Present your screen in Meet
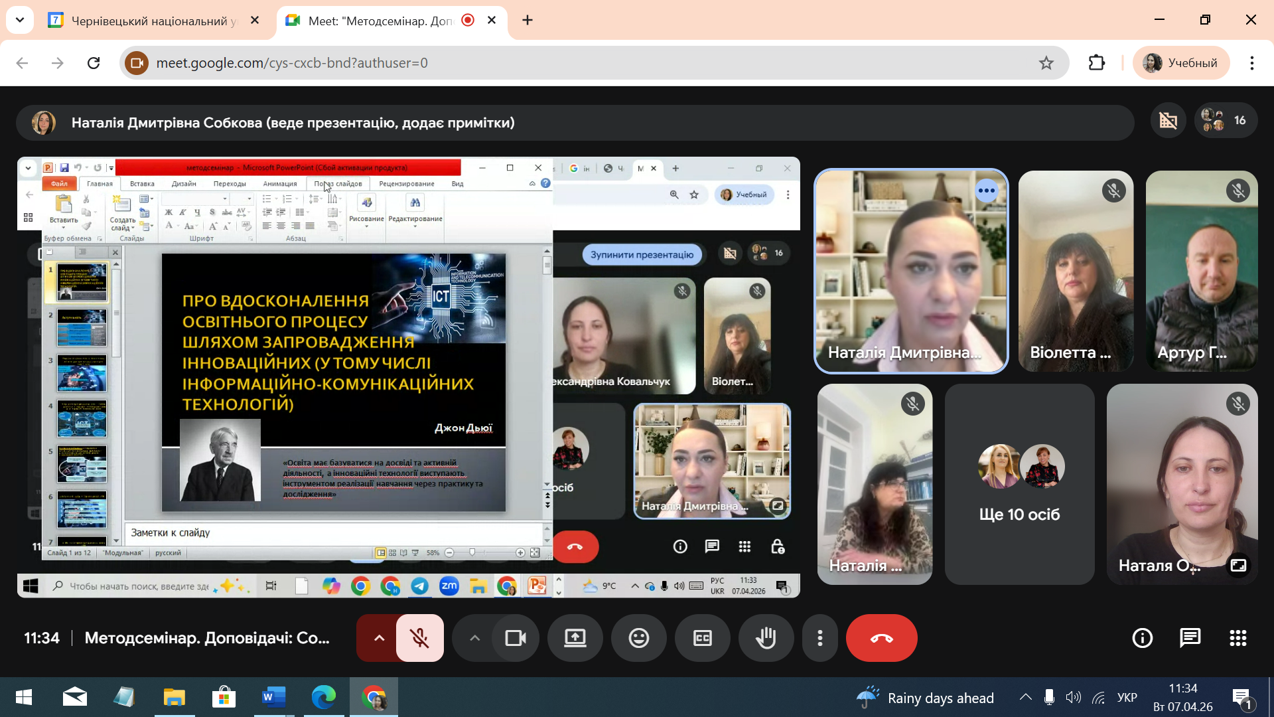 575,638
